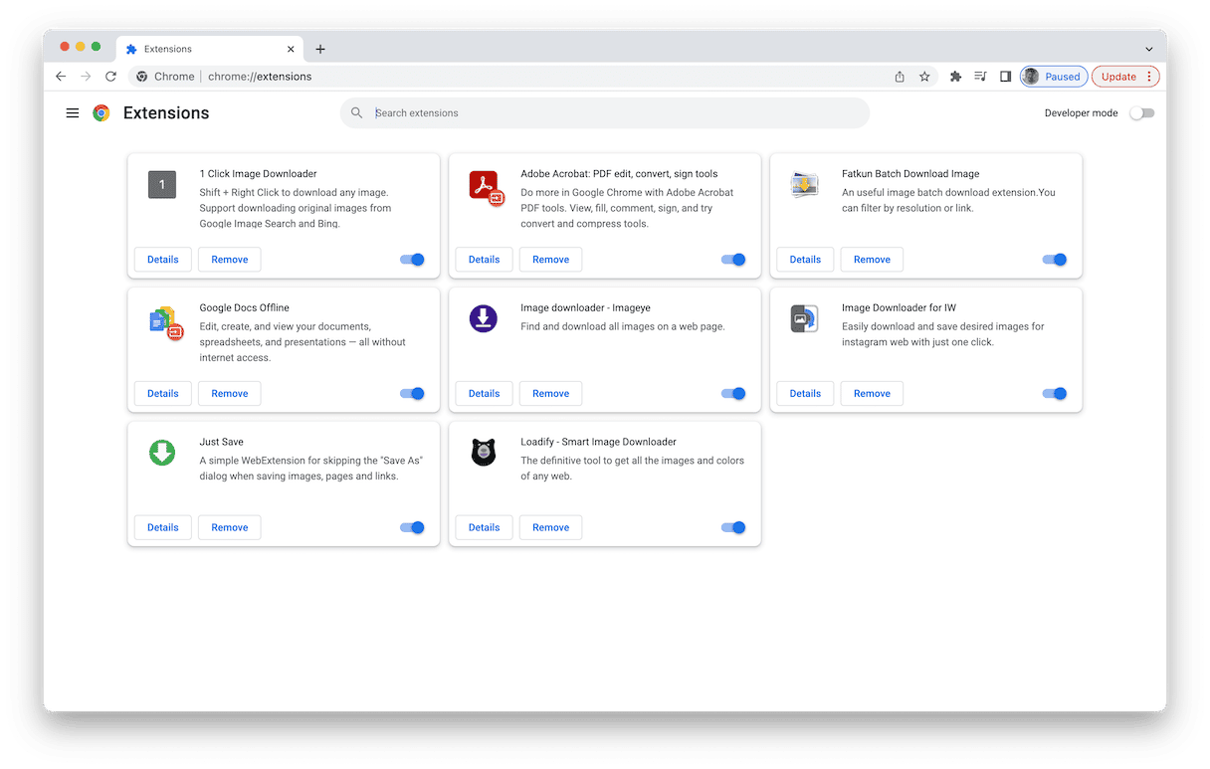Image resolution: width=1210 pixels, height=769 pixels.
Task: Switch off Loadify extension toggle
Action: 733,528
